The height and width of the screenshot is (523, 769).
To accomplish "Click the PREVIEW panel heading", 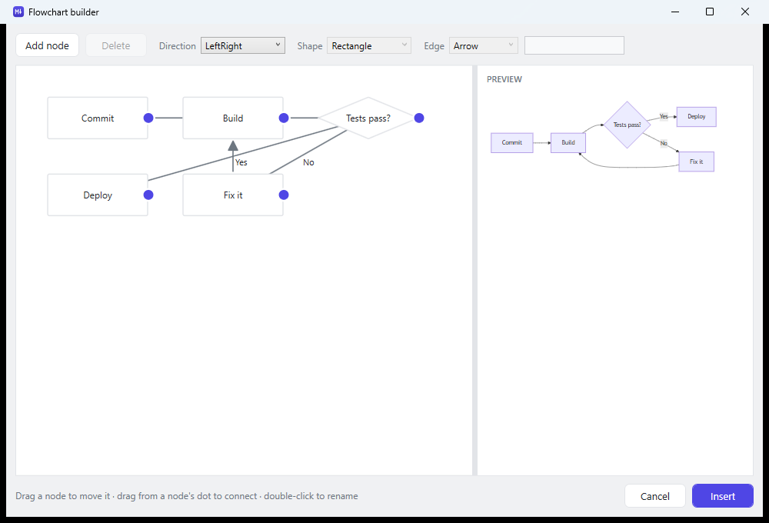I will pyautogui.click(x=504, y=79).
